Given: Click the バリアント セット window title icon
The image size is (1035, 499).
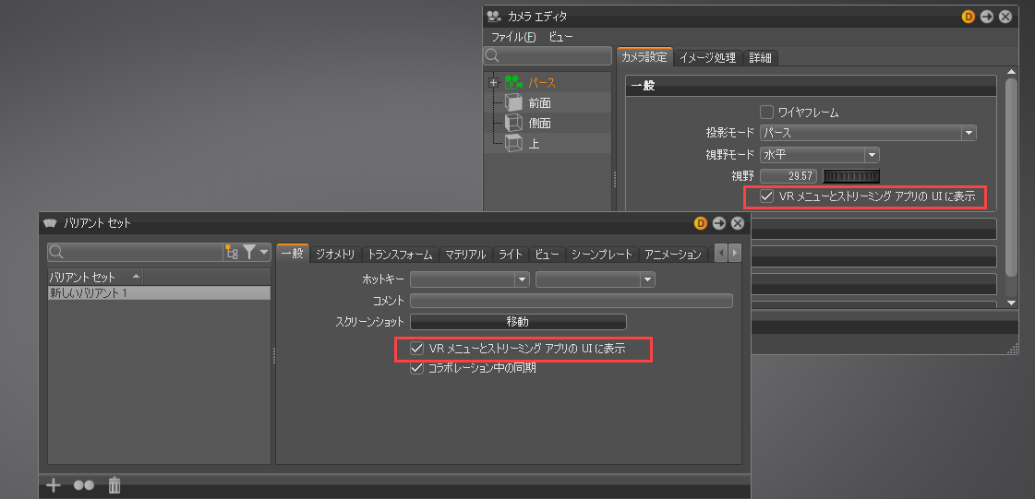Looking at the screenshot, I should [50, 223].
